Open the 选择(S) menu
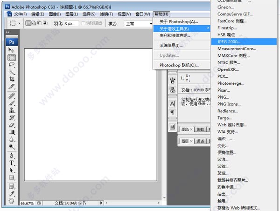This screenshot has width=280, height=211. tap(89, 14)
